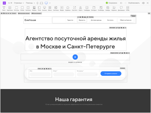Open the Счетчики counters tool
This screenshot has width=151, height=113.
56,8
